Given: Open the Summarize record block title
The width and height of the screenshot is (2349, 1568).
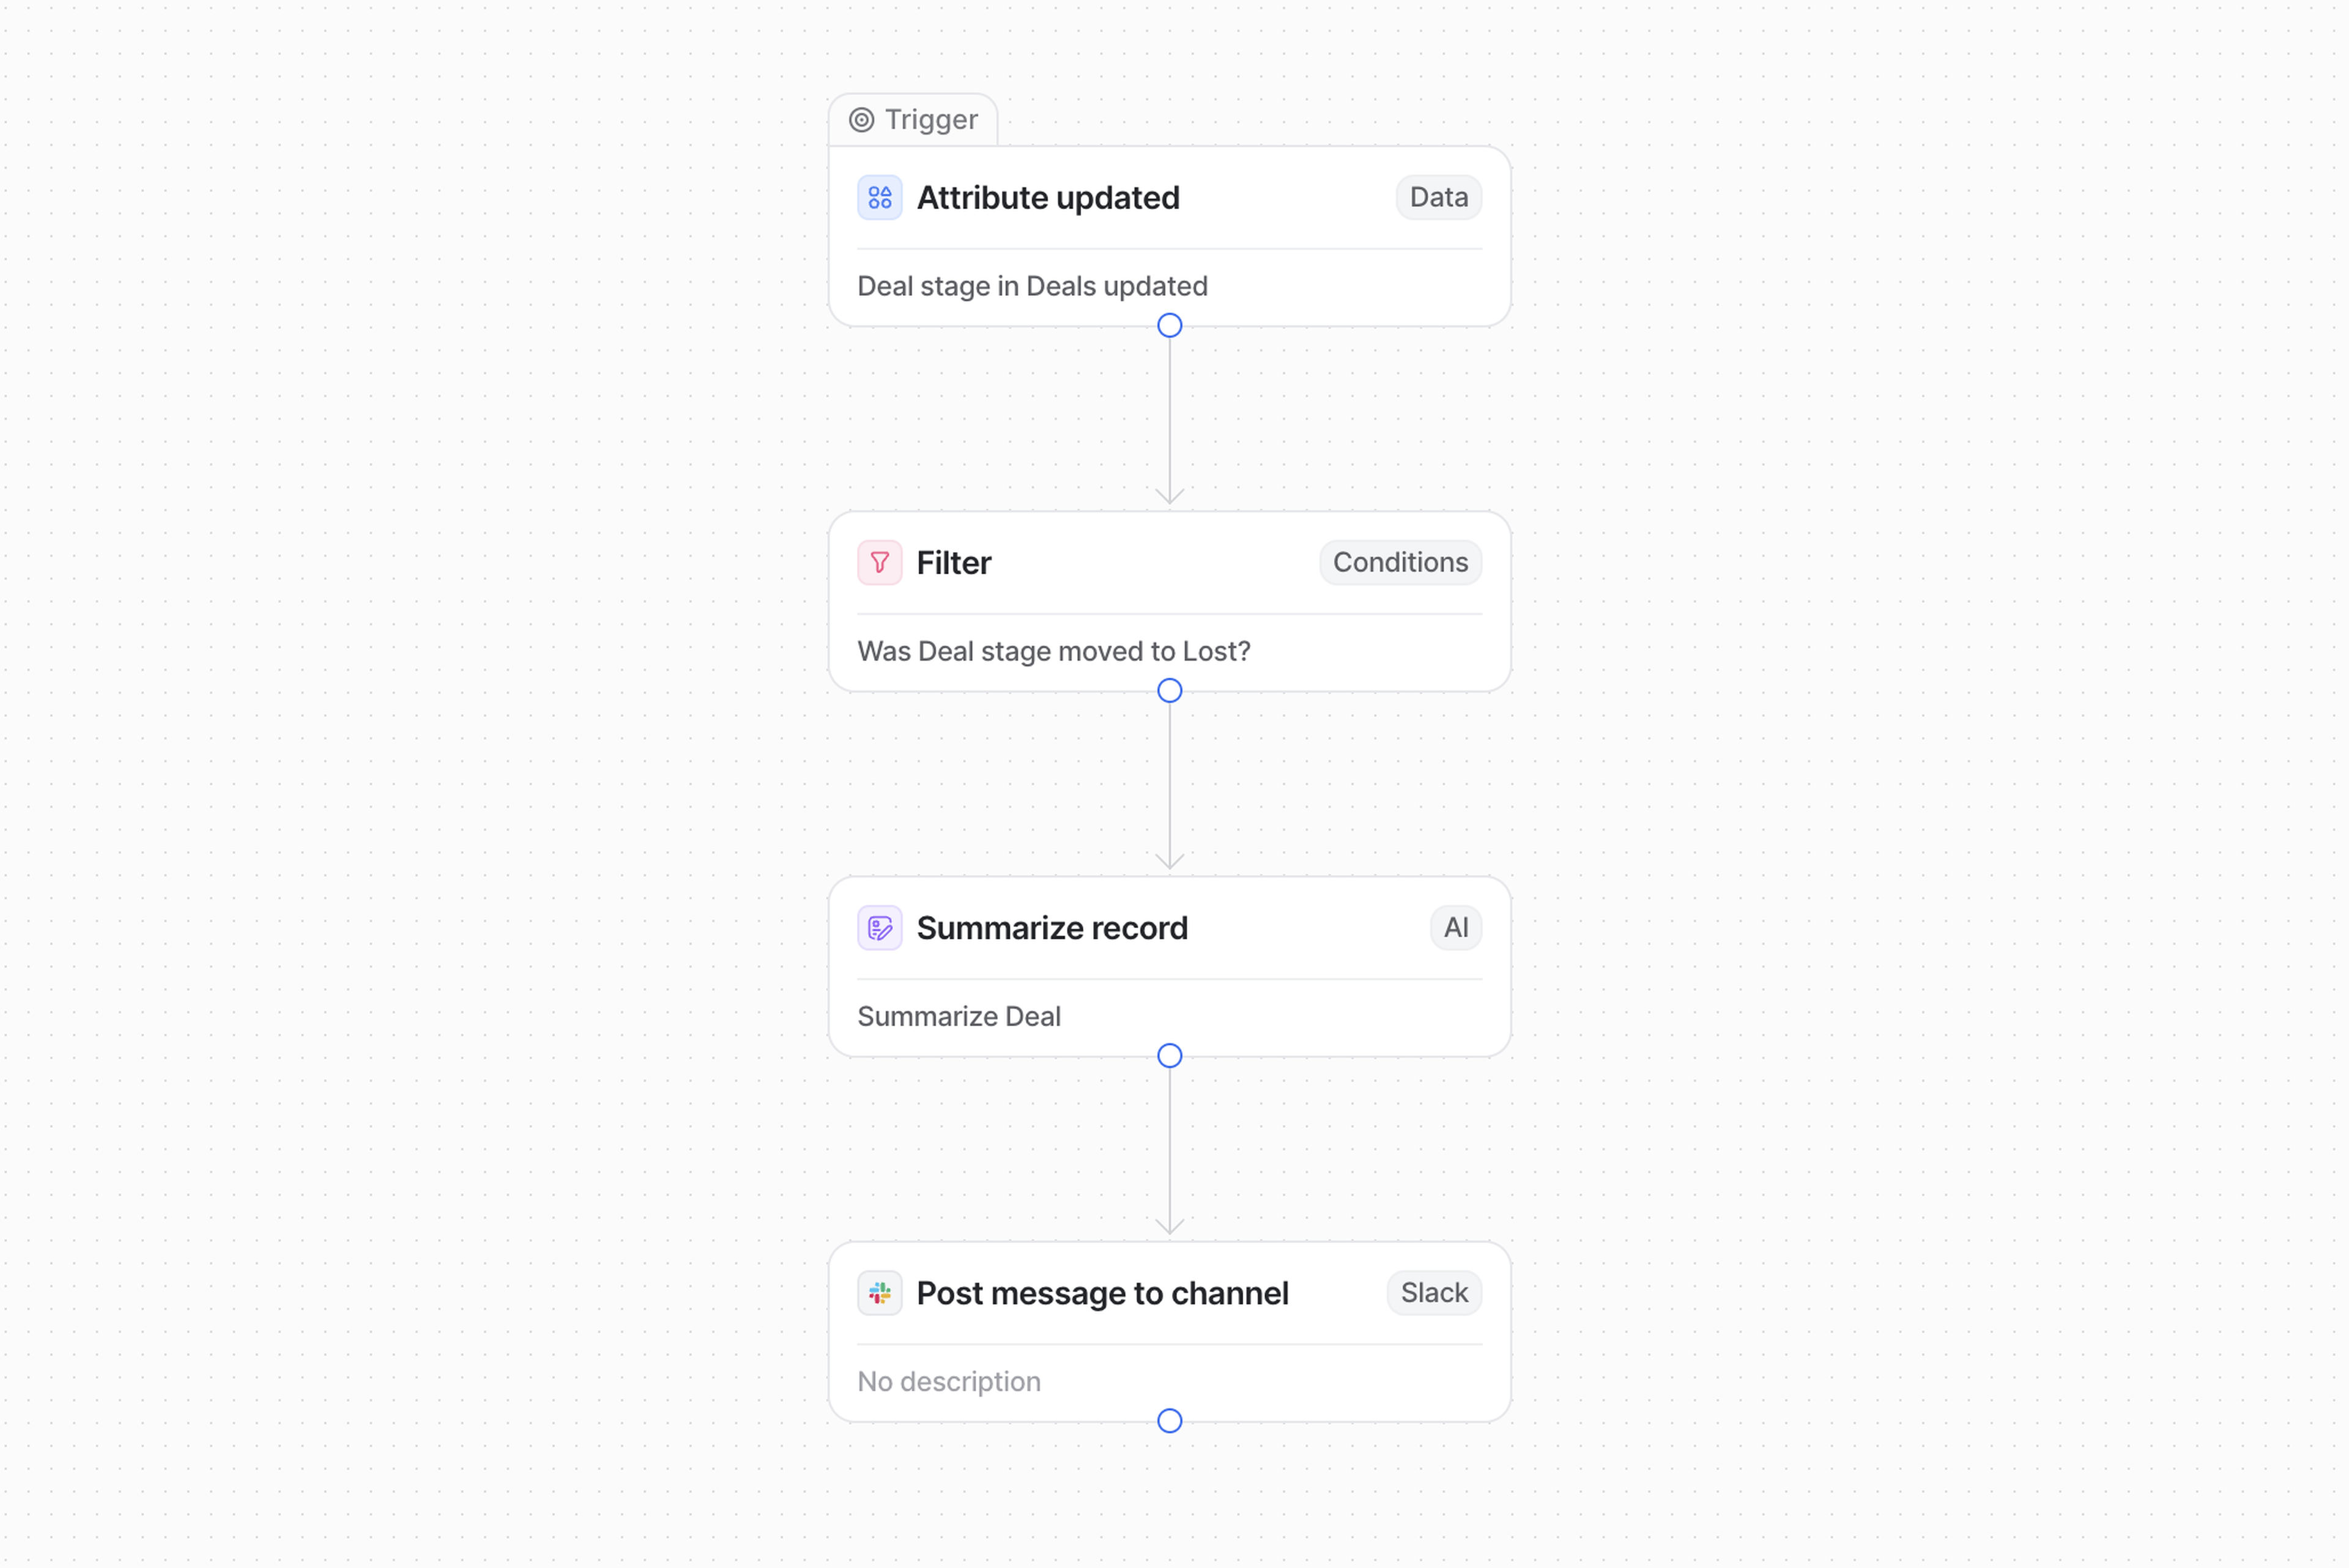Looking at the screenshot, I should click(x=1051, y=928).
